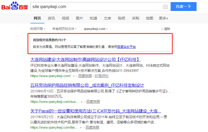Open the 贴吧 tab
The image size is (208, 132).
(122, 18)
